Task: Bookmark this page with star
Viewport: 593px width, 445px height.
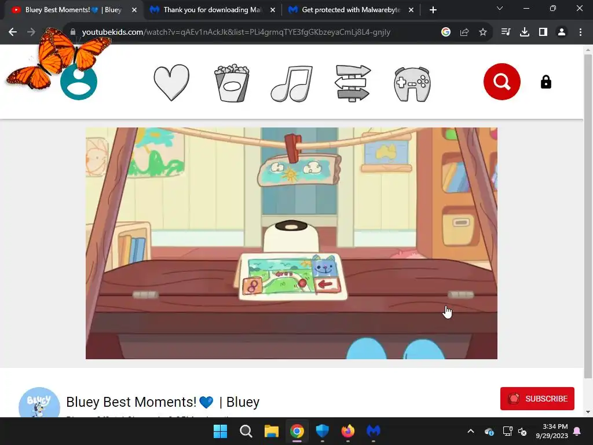Action: [483, 32]
